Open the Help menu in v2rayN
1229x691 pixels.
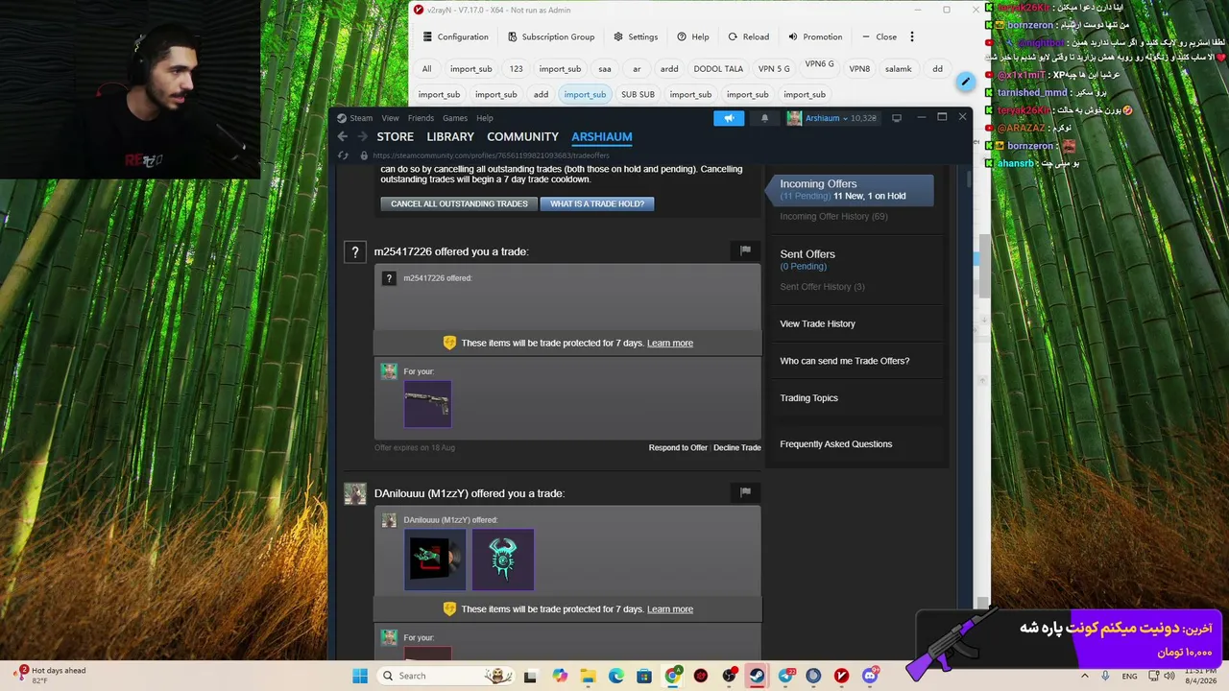[x=693, y=36]
